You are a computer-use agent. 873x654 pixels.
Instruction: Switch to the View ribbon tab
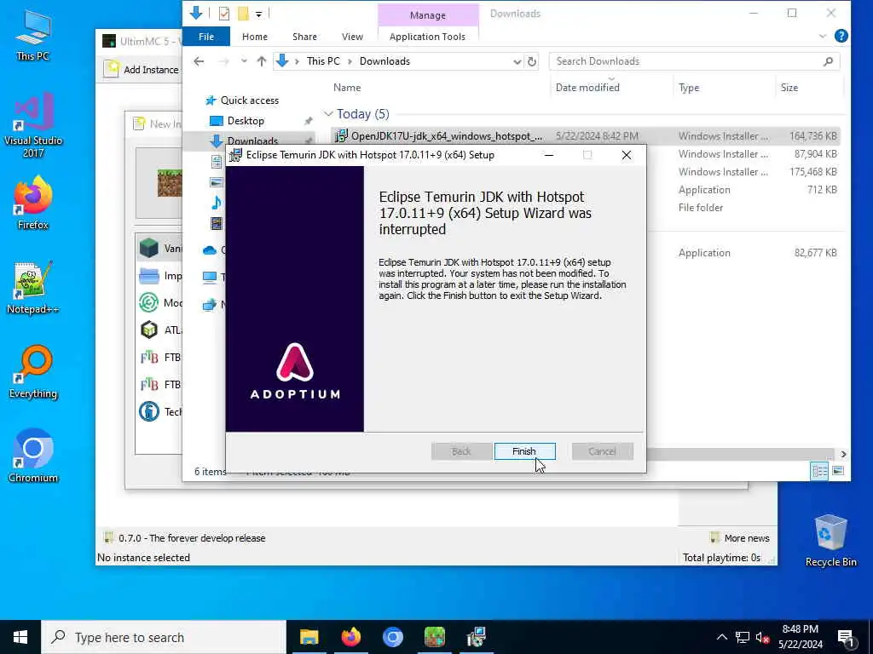coord(352,37)
